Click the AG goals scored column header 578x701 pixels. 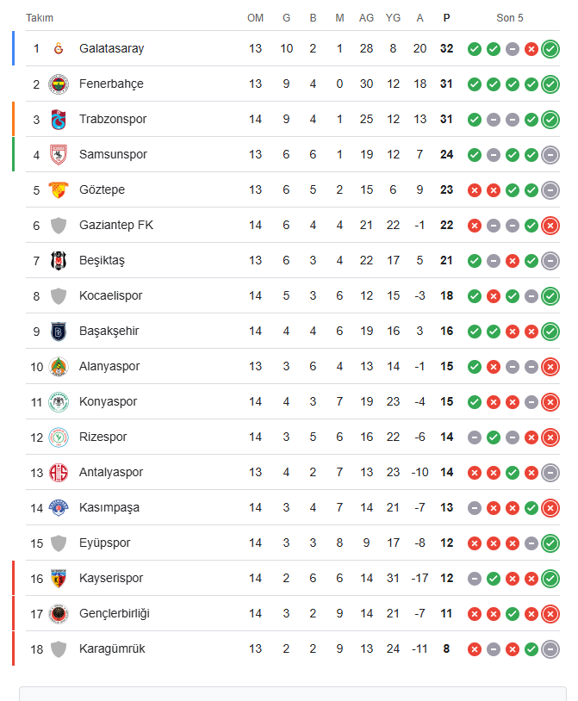(366, 18)
